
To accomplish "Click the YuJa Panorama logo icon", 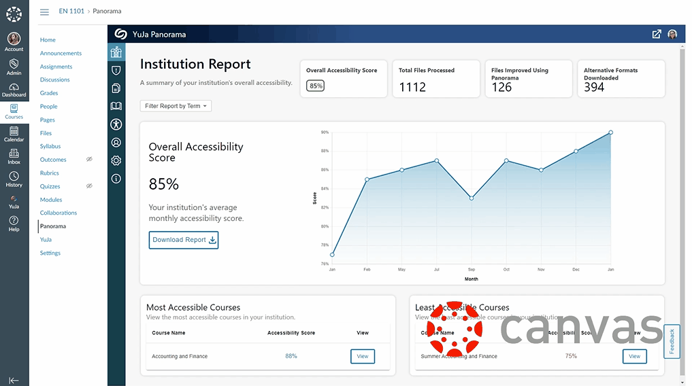I will 120,34.
